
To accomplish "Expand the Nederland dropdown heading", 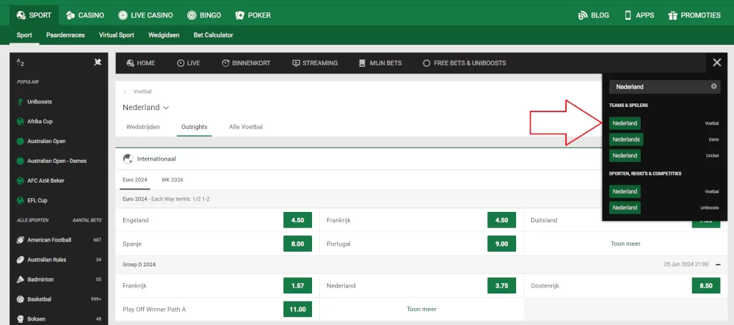I will pyautogui.click(x=145, y=108).
